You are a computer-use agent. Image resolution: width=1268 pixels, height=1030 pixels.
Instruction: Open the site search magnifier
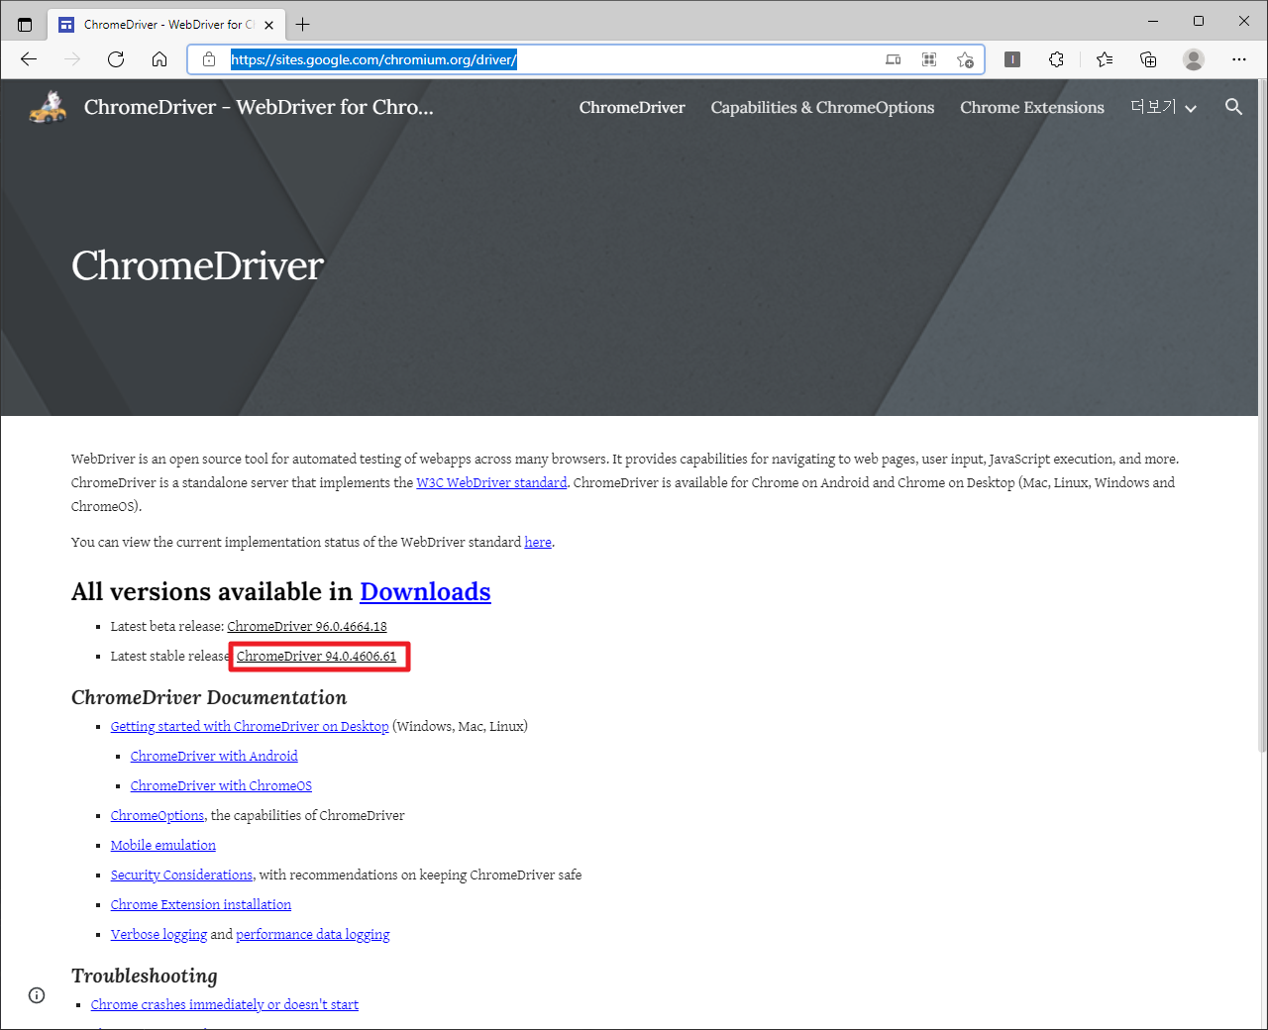click(1233, 107)
